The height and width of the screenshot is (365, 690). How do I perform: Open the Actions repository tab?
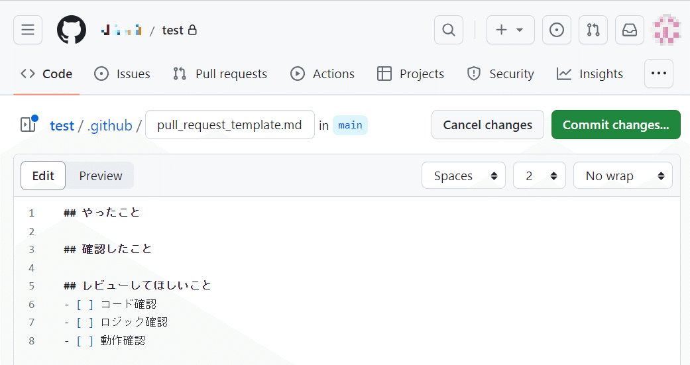[x=323, y=74]
